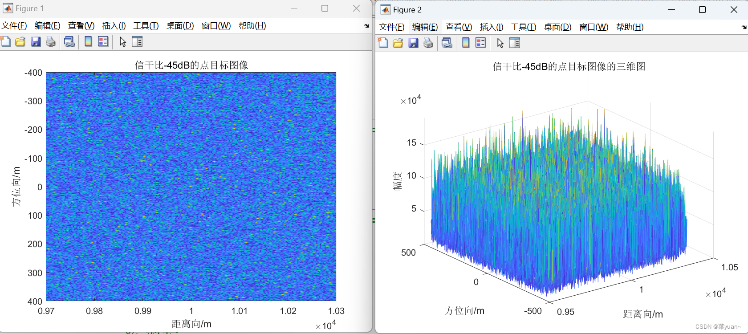The image size is (748, 334).
Task: Click MATLAB logo in Figure 1 title bar
Action: (x=8, y=8)
